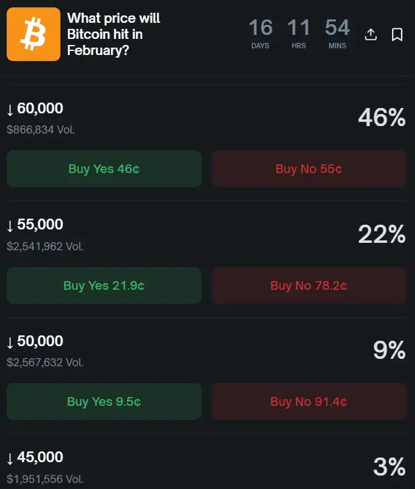This screenshot has height=489, width=415.
Task: Select the ↓ 55,000 outcome row
Action: click(35, 225)
